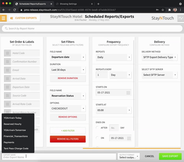
Task: Select the Ends On On radio button
Action: tap(97, 138)
